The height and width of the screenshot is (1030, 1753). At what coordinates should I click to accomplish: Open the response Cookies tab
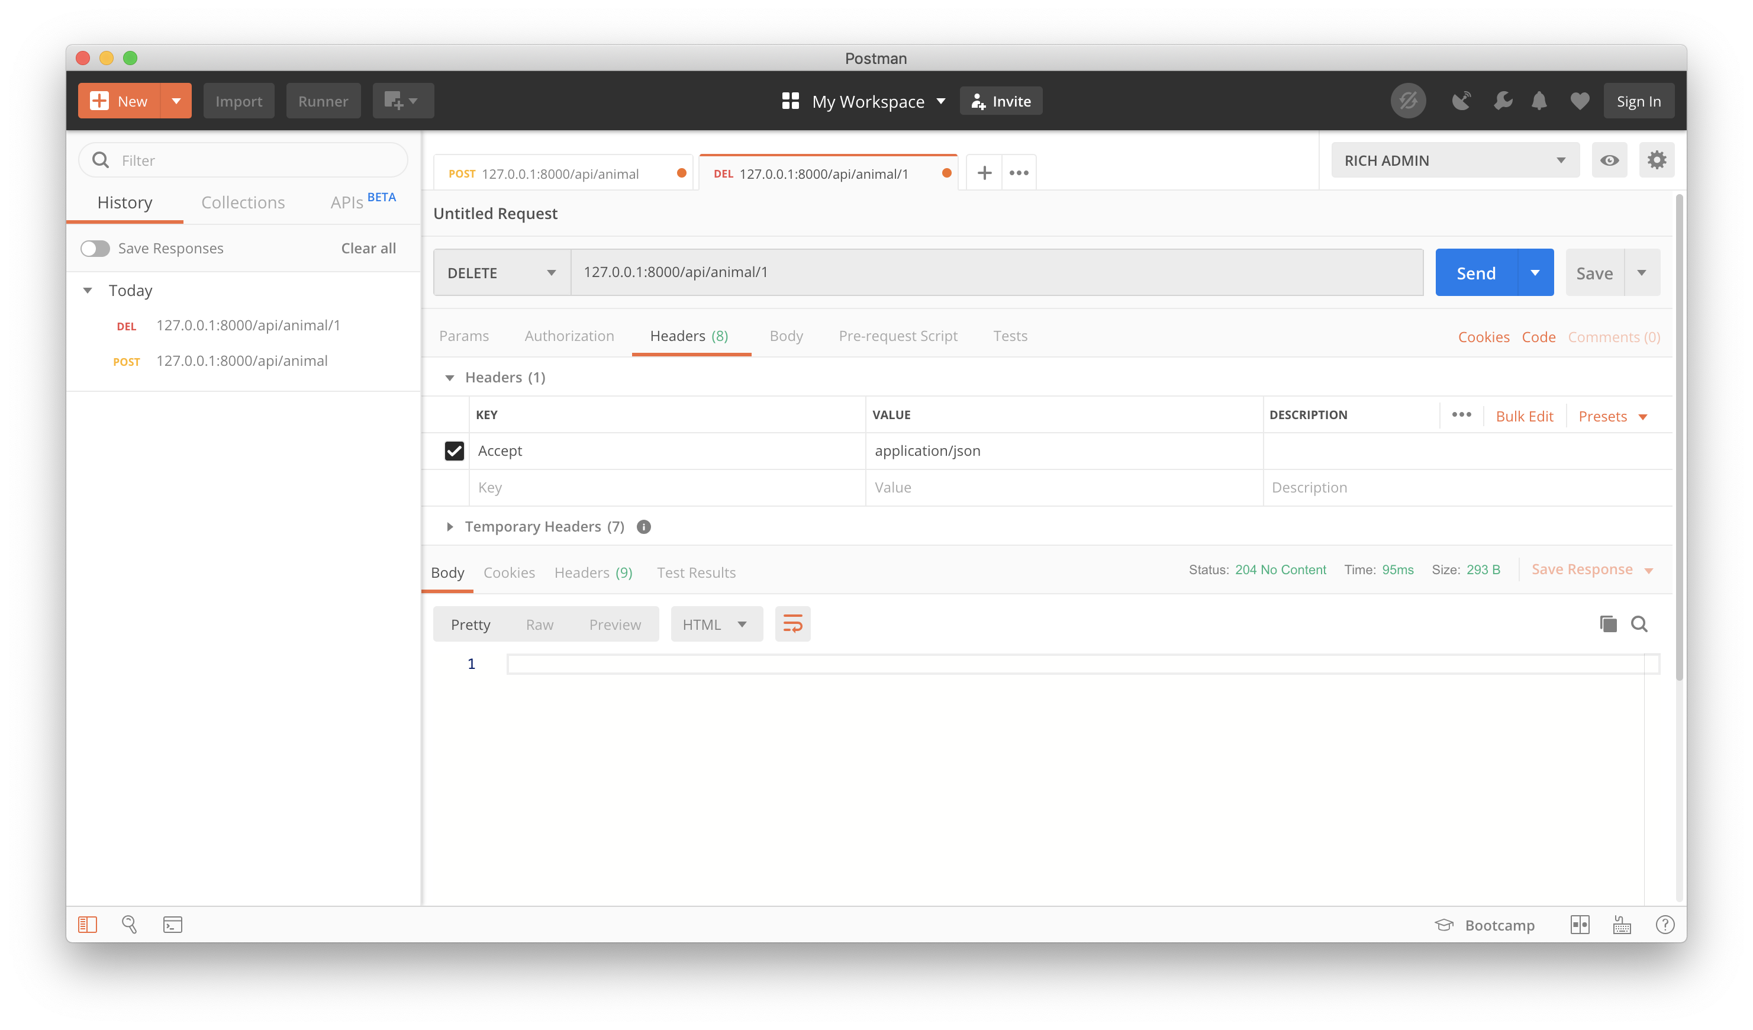point(508,573)
